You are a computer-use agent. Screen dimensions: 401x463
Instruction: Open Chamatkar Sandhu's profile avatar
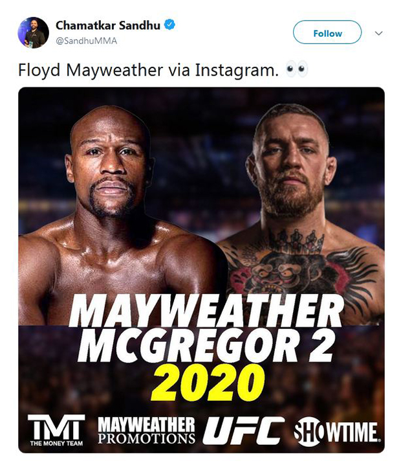click(x=32, y=32)
